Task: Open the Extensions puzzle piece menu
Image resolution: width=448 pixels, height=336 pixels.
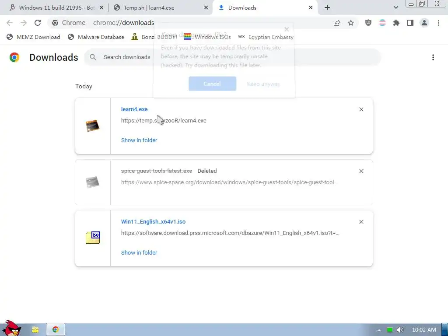Action: pyautogui.click(x=396, y=23)
